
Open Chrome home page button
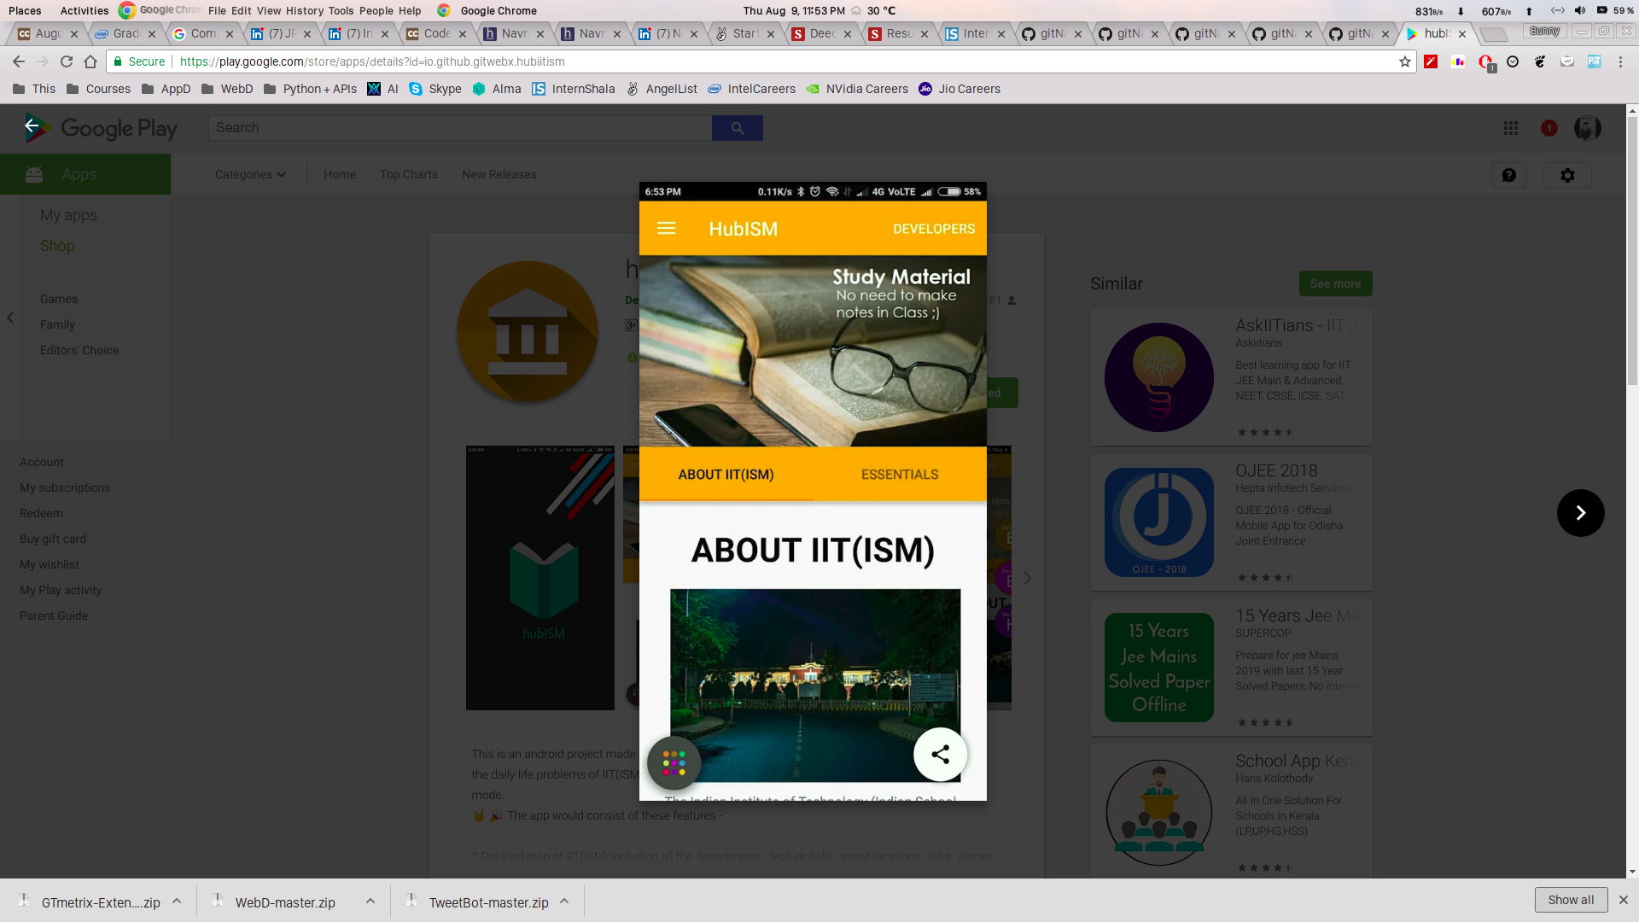click(90, 61)
